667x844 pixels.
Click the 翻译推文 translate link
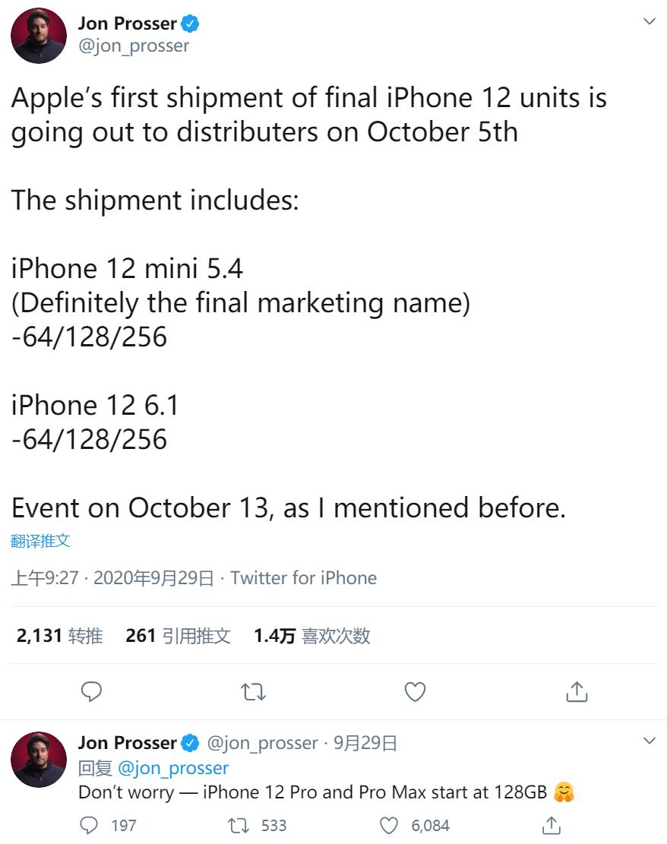coord(41,541)
